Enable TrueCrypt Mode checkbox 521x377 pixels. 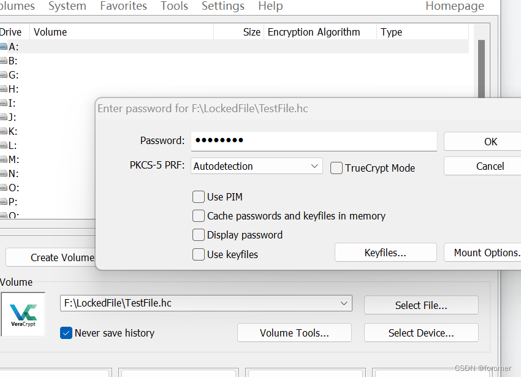pyautogui.click(x=337, y=168)
